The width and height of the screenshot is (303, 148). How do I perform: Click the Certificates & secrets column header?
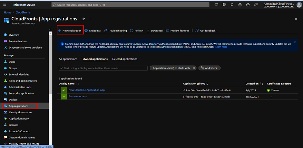[x=279, y=84]
